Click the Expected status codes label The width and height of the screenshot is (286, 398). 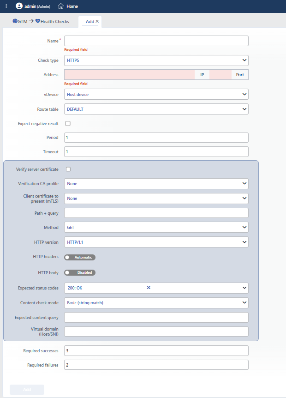coord(38,288)
